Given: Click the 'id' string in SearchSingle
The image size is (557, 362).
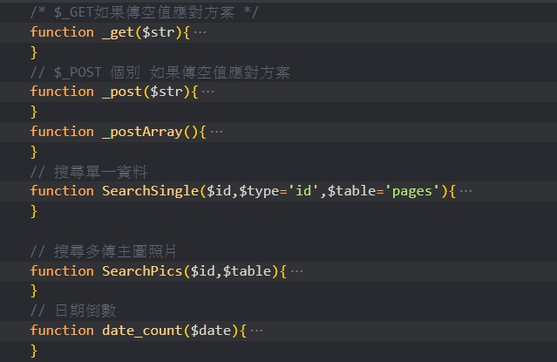Looking at the screenshot, I should point(305,191).
